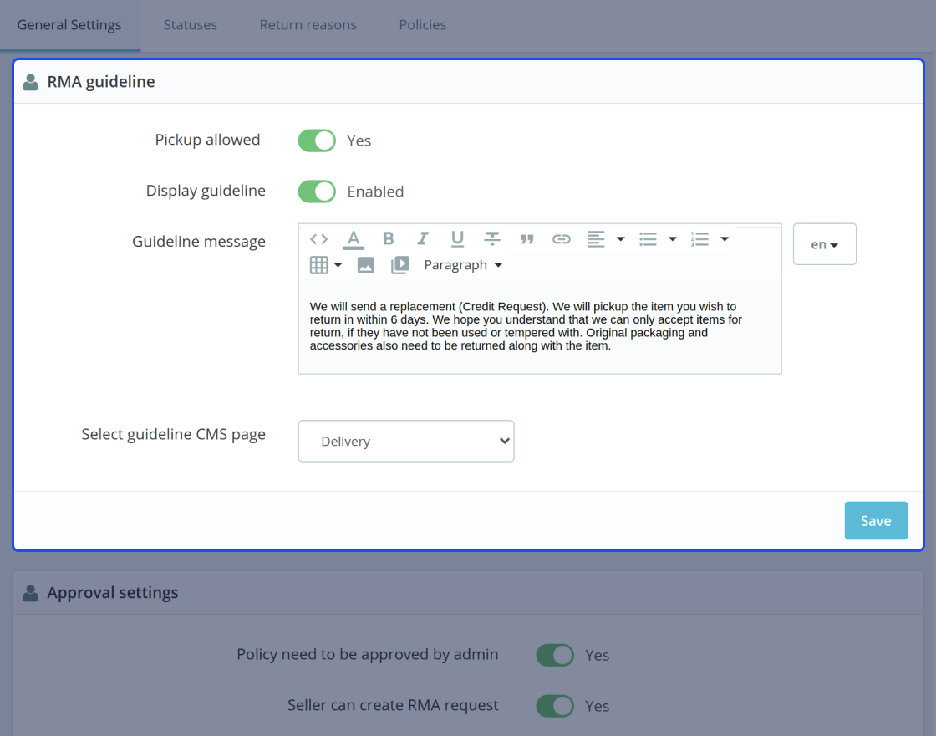Viewport: 936px width, 736px height.
Task: Click the numbered list icon
Action: (699, 239)
